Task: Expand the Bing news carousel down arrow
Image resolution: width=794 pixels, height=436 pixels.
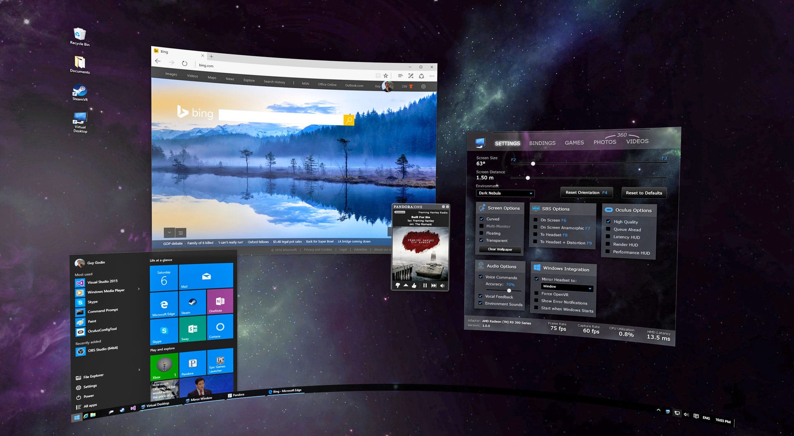Action: point(169,232)
